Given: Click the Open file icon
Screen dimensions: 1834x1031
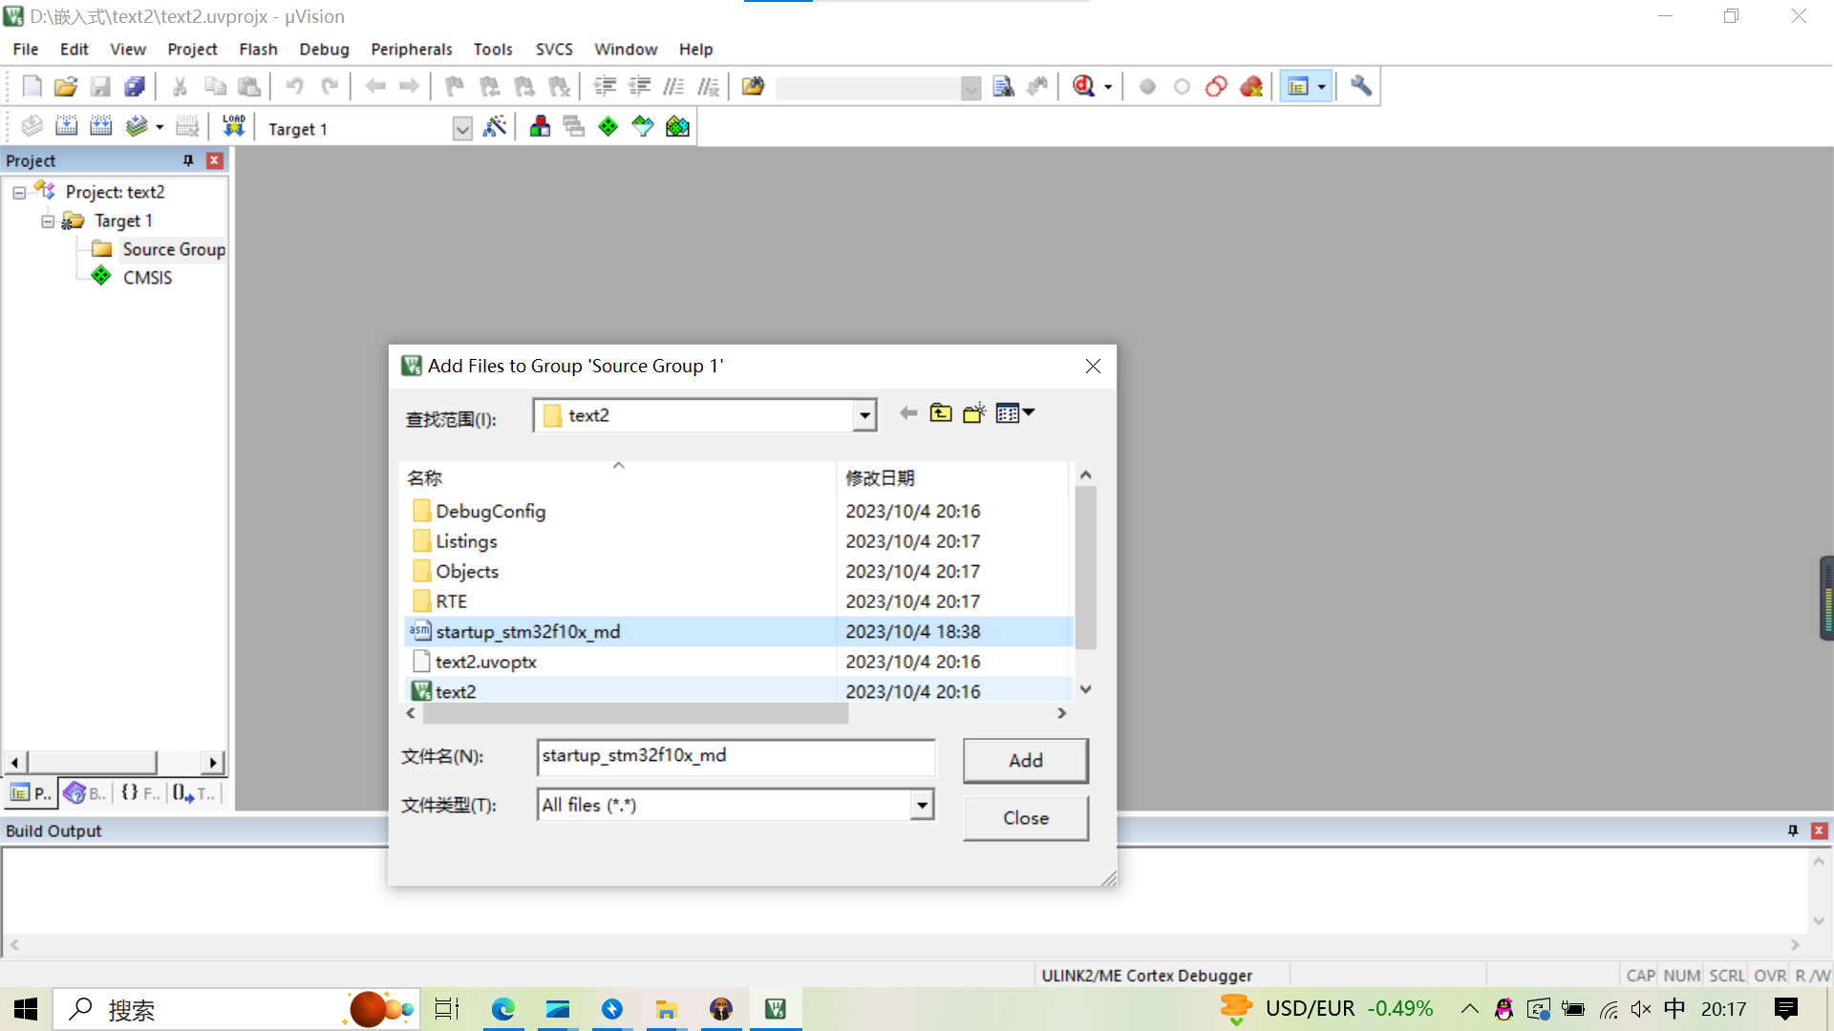Looking at the screenshot, I should point(66,87).
